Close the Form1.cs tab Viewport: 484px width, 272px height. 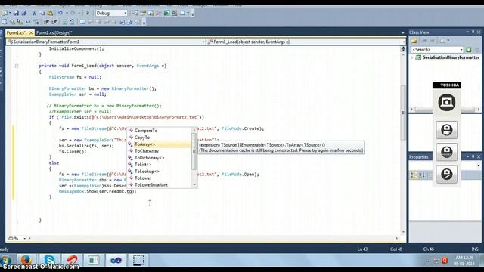(31, 32)
